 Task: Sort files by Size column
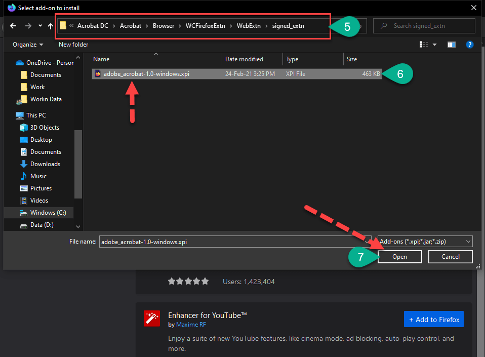[x=363, y=59]
